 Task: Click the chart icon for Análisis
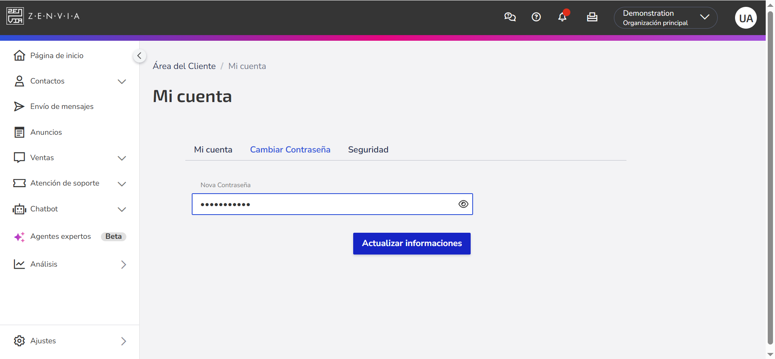[19, 264]
